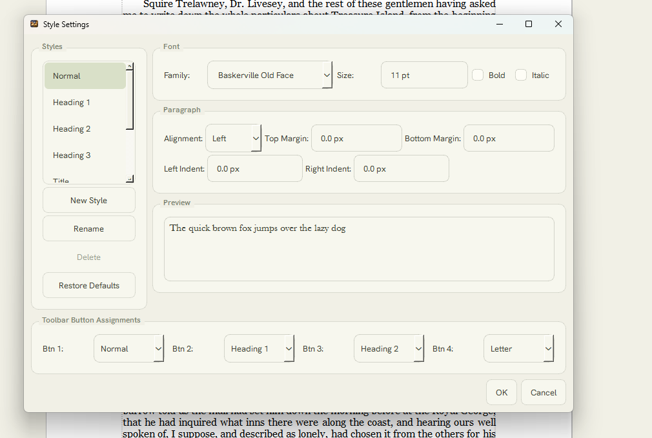Open the font Family dropdown
This screenshot has width=652, height=438.
coord(269,75)
